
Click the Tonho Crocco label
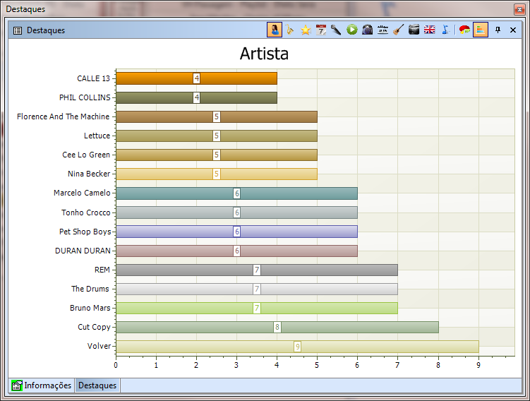tap(86, 213)
